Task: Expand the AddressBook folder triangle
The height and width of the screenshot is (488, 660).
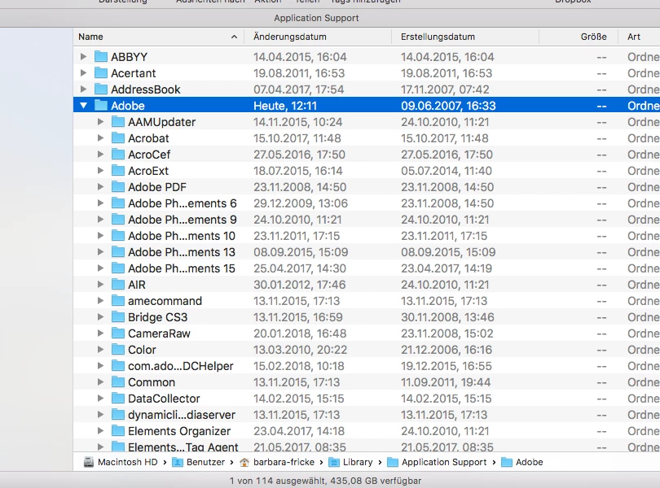Action: [x=83, y=89]
